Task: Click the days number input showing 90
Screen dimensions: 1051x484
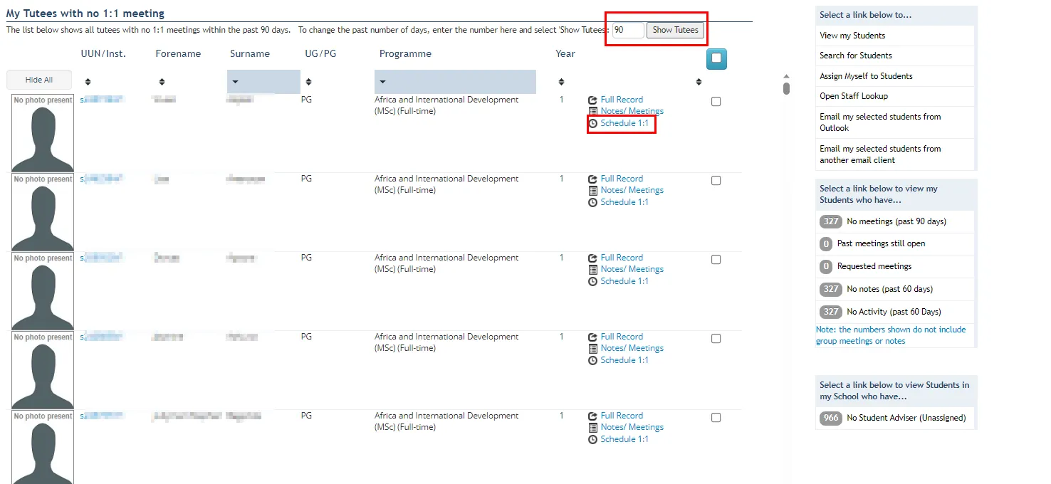Action: [626, 30]
